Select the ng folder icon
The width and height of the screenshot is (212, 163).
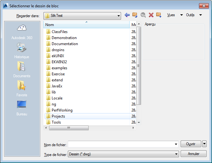[x=48, y=104]
